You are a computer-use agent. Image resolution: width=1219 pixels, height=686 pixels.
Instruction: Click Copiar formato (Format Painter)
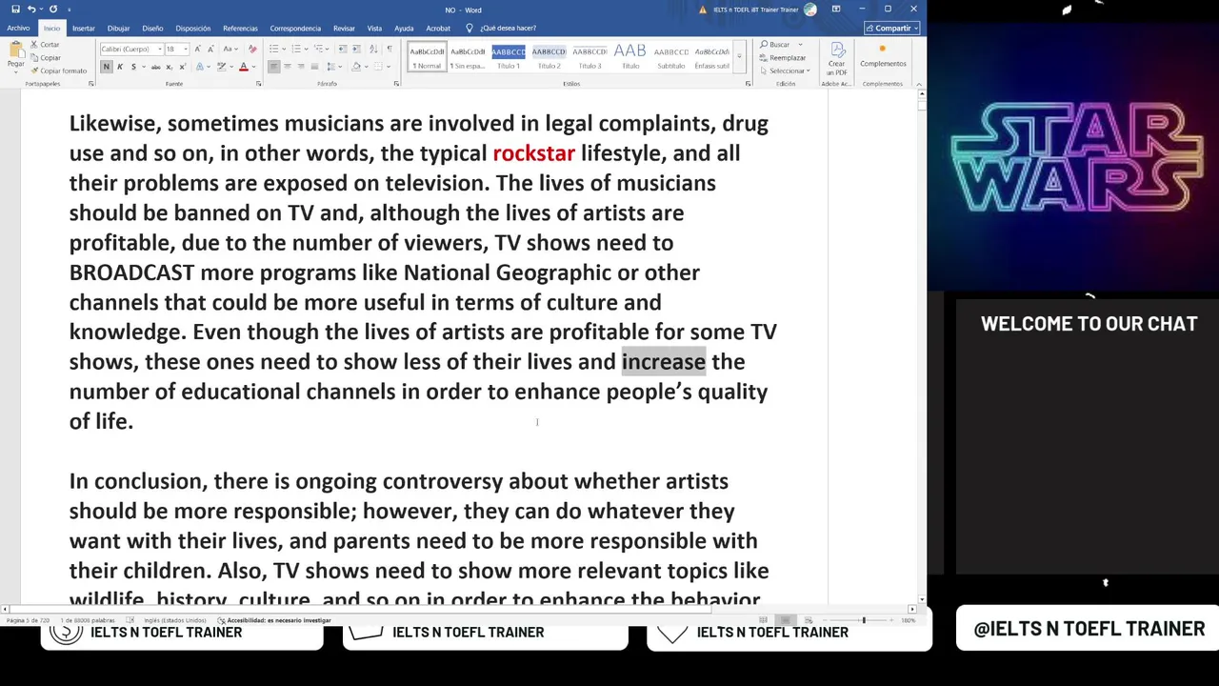click(x=58, y=71)
